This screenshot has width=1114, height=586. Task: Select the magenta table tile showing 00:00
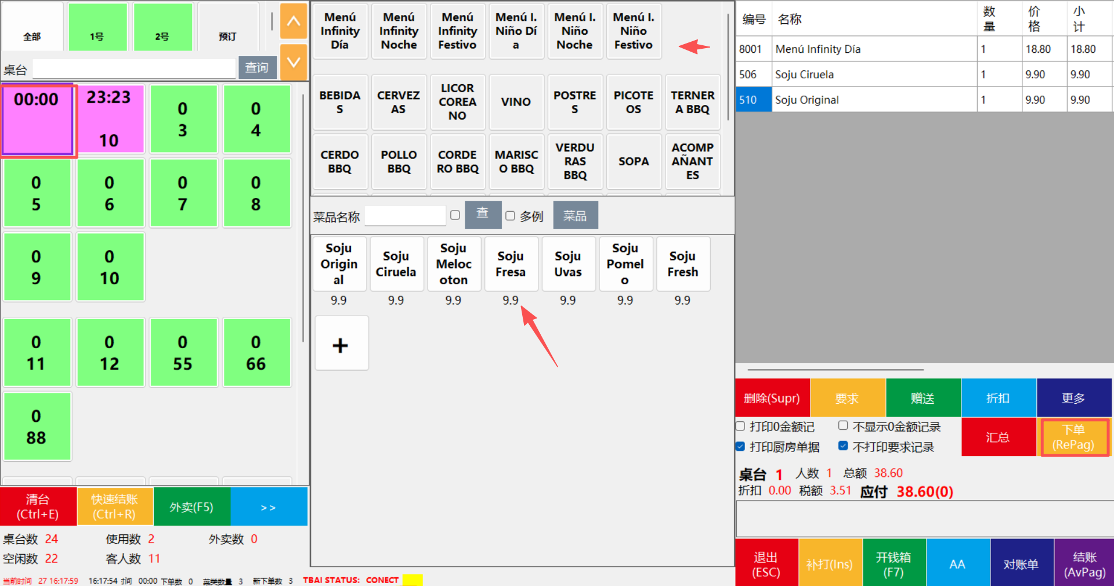(38, 120)
